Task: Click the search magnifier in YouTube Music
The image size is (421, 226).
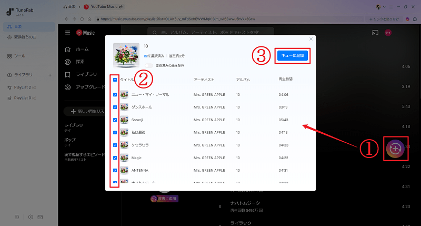Action: (155, 33)
